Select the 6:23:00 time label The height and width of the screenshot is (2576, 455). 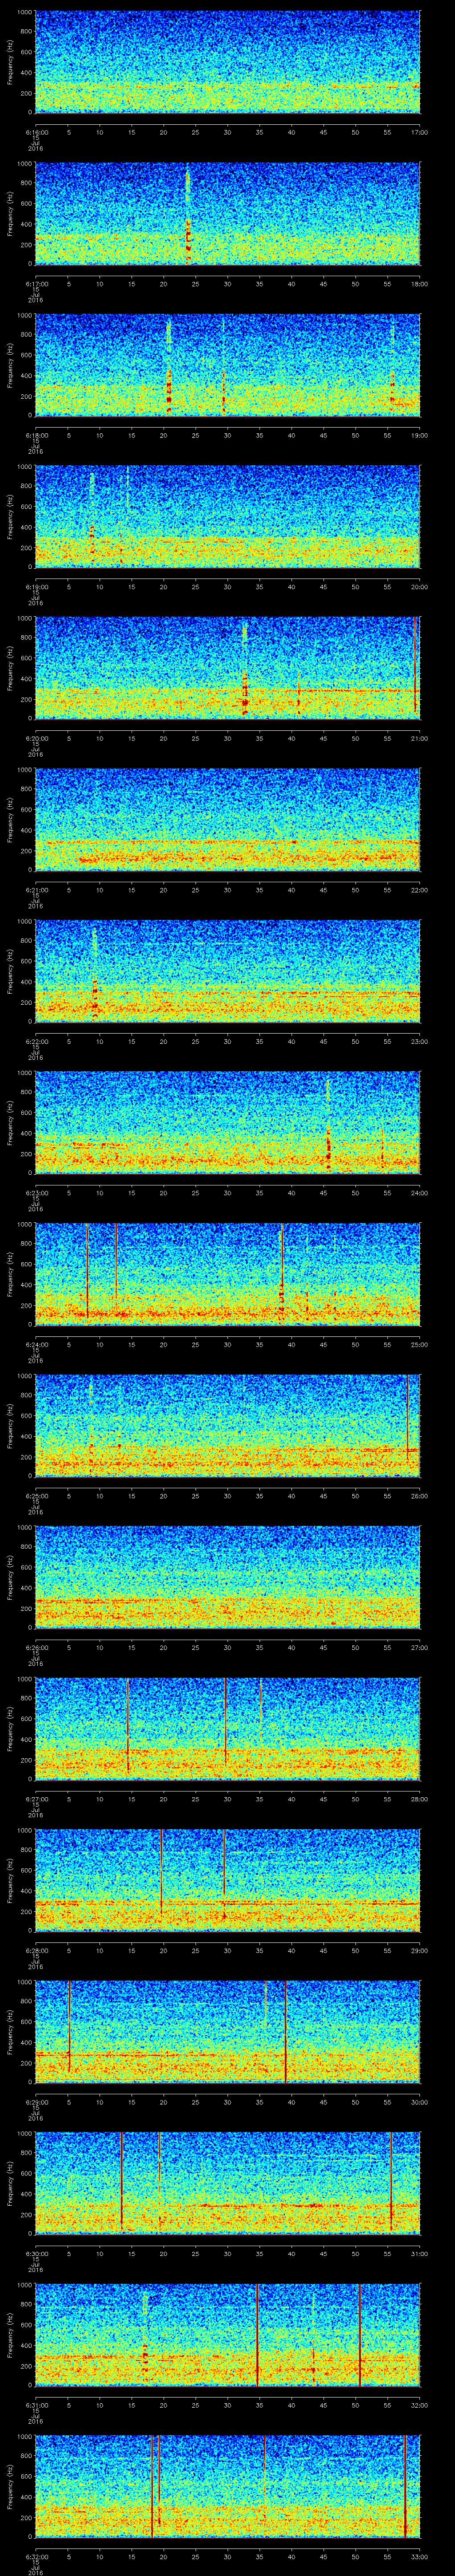coord(36,1193)
